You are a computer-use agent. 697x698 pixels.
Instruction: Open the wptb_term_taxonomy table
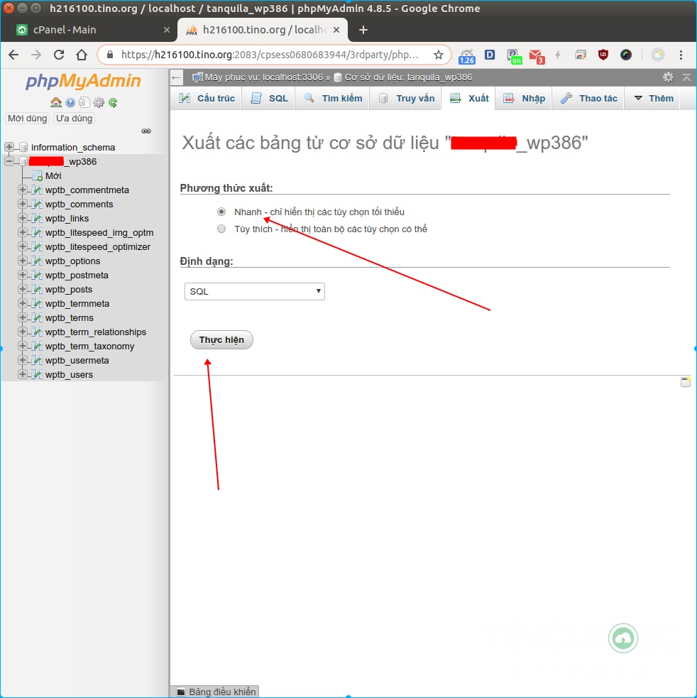pyautogui.click(x=89, y=346)
